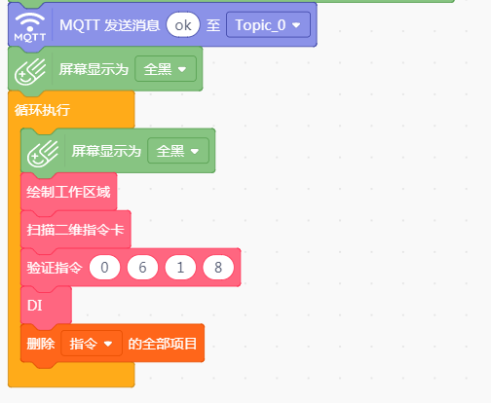Edit the 验证指令 value 1 field
The image size is (491, 403).
(180, 268)
